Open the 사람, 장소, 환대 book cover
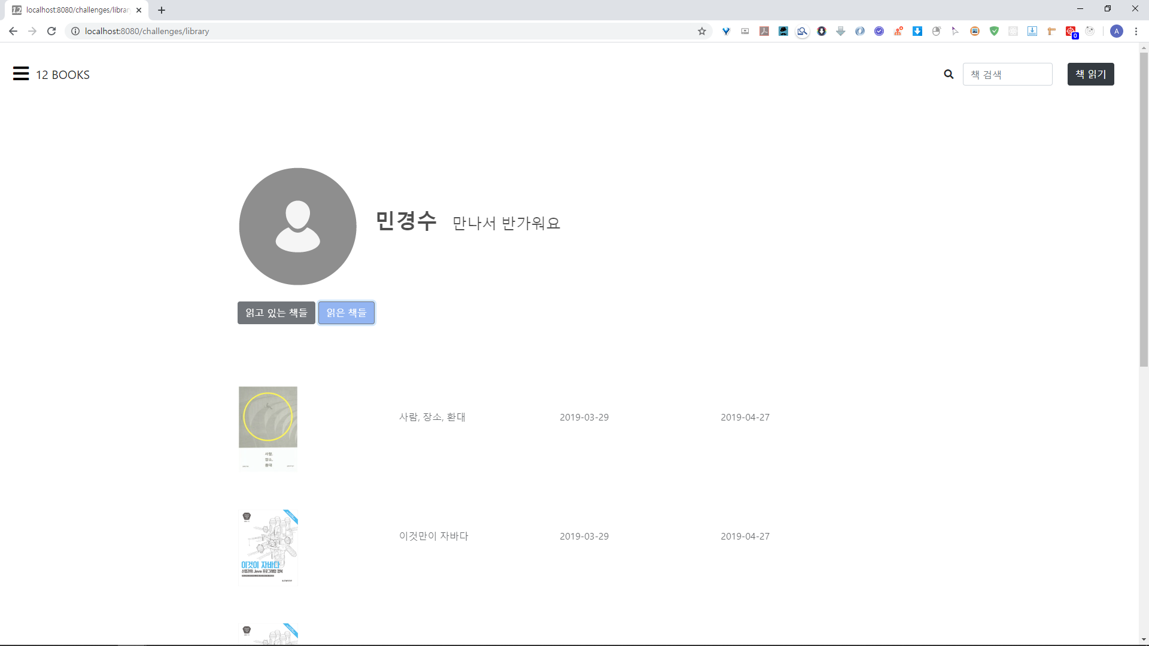 tap(268, 428)
